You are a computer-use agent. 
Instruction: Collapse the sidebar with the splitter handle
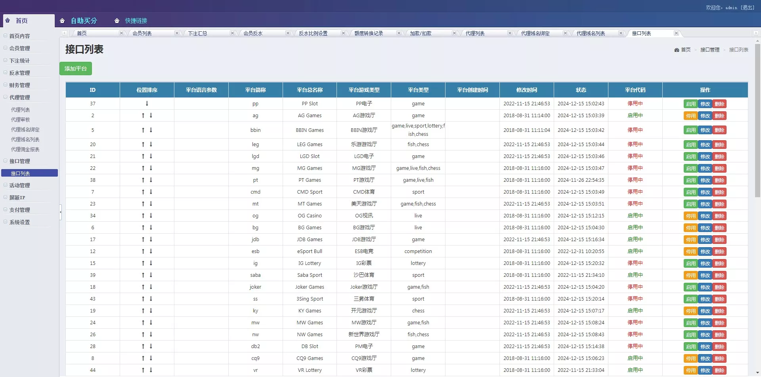61,212
